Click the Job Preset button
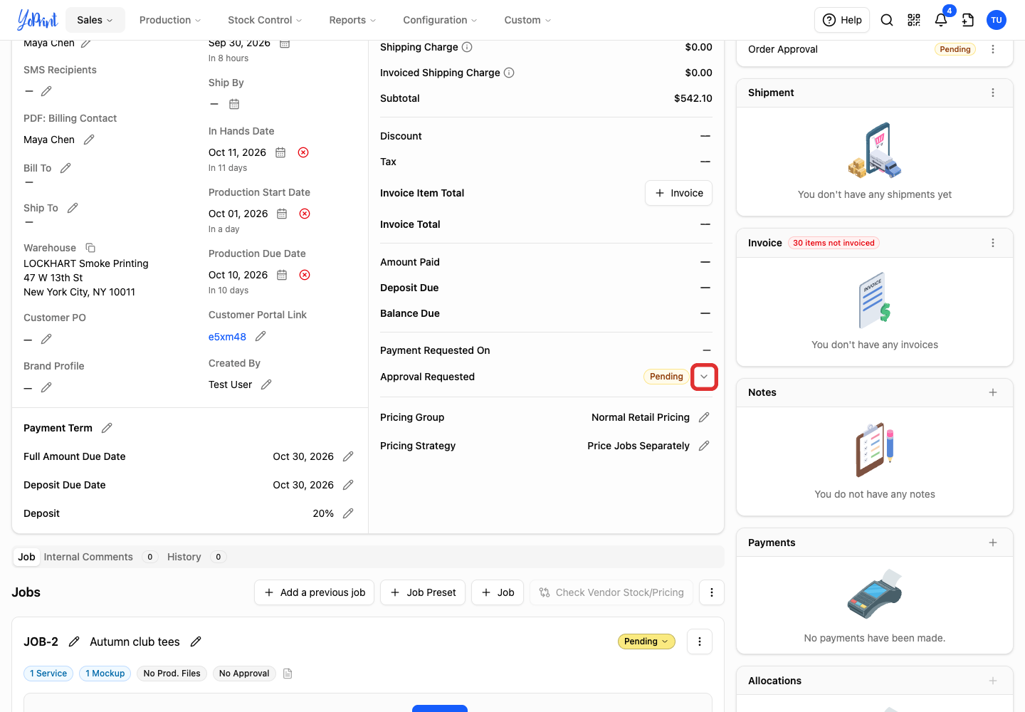 (x=423, y=592)
